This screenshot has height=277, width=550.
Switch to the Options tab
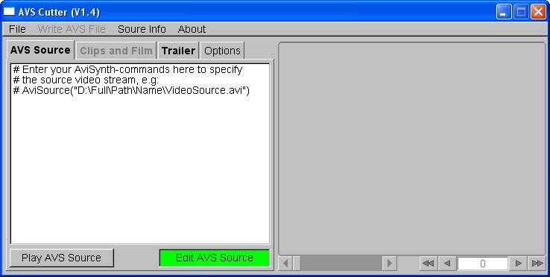coord(222,51)
